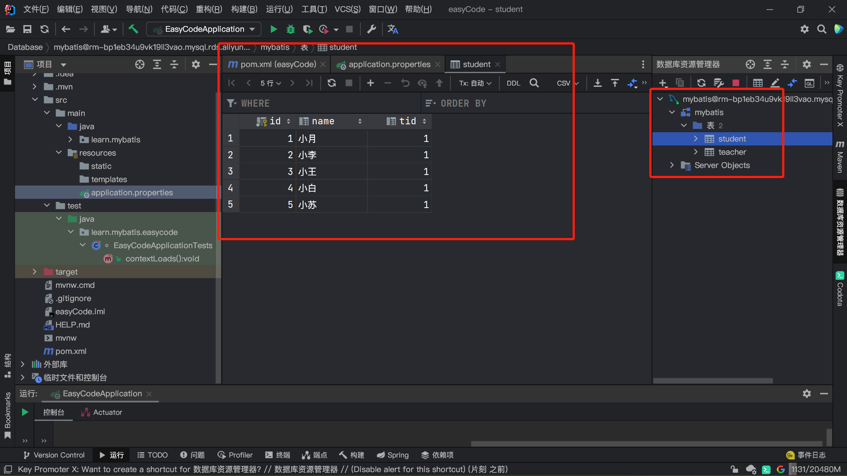Submit changes with the upload arrow icon

(439, 83)
